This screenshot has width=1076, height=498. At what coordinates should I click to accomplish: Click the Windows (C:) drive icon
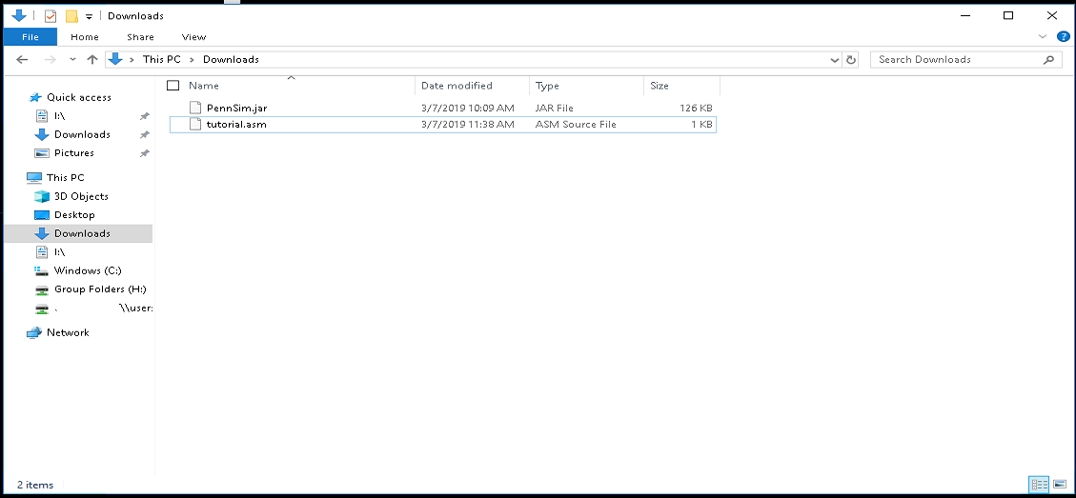pos(42,271)
